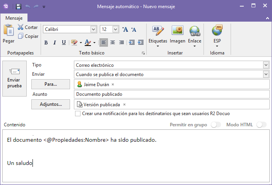Select the Mensaje ribbon tab
272x185 pixels.
tap(14, 18)
